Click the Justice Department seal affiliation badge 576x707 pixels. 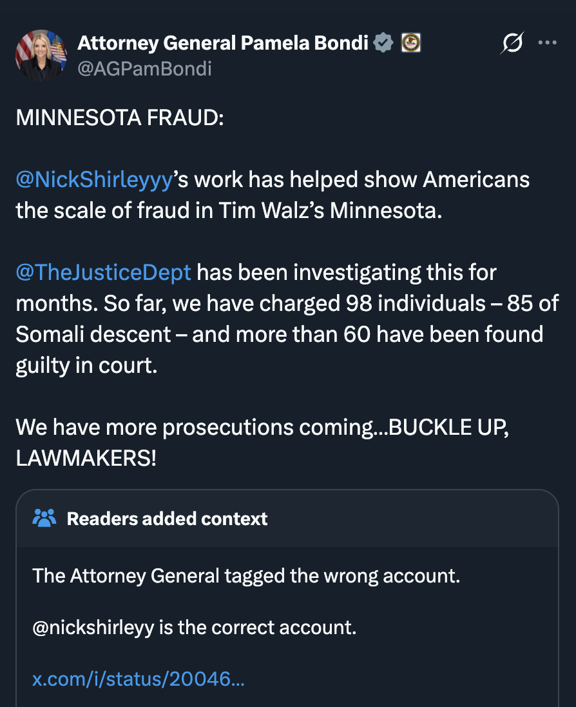pyautogui.click(x=410, y=43)
